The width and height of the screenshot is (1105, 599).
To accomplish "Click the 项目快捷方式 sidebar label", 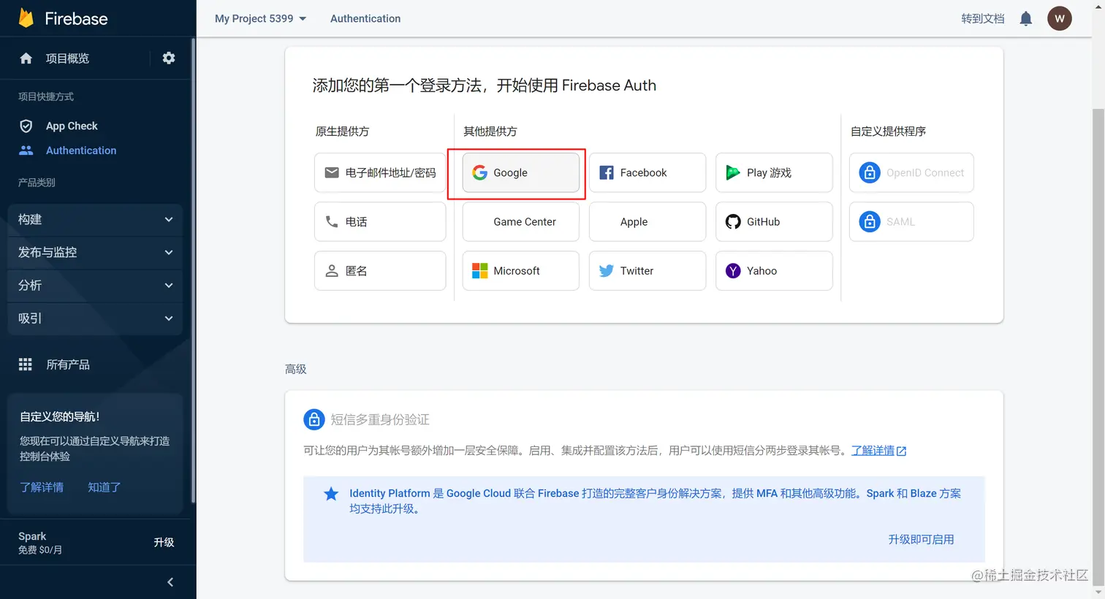I will [46, 96].
